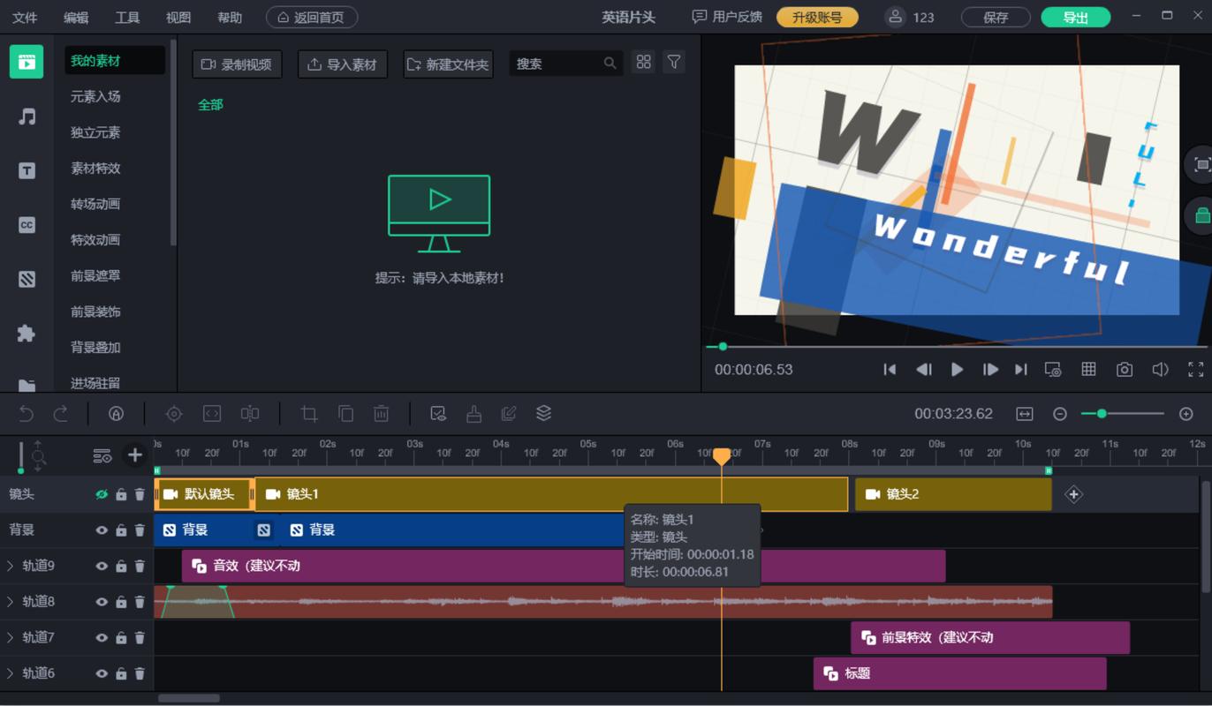Click the 导出 export button
Viewport: 1212px width, 706px height.
point(1075,17)
